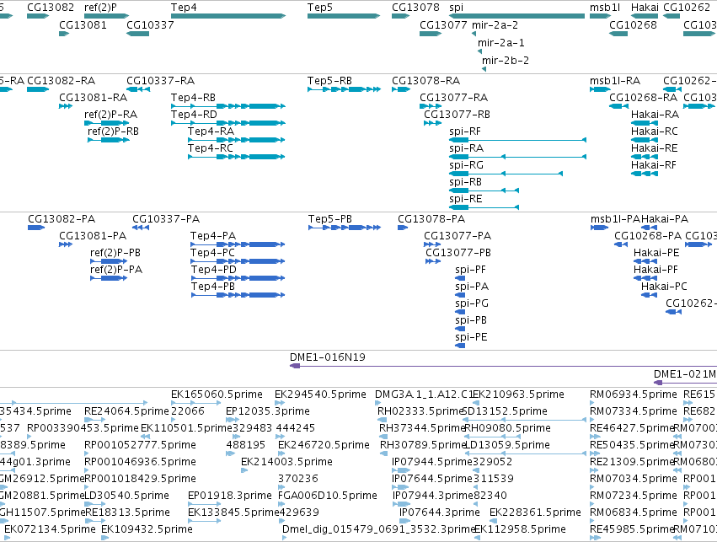Screen dimensions: 717x542
Task: Select protein Tep4-PD label
Action: click(x=213, y=270)
